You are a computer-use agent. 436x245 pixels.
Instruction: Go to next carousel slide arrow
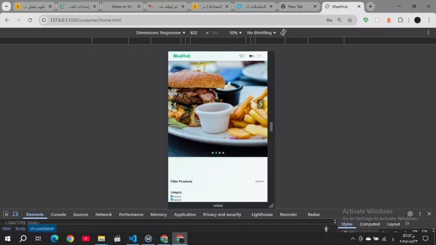pos(261,104)
